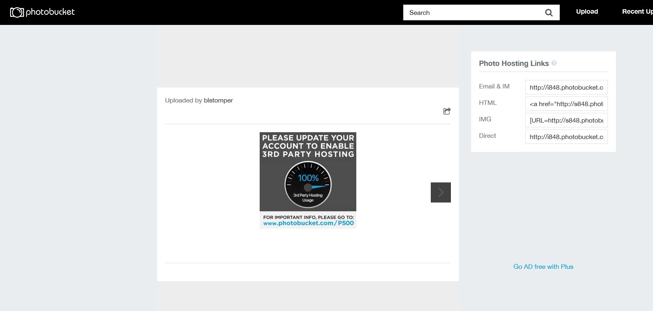653x311 pixels.
Task: Click the Email & IM label
Action: coord(494,86)
